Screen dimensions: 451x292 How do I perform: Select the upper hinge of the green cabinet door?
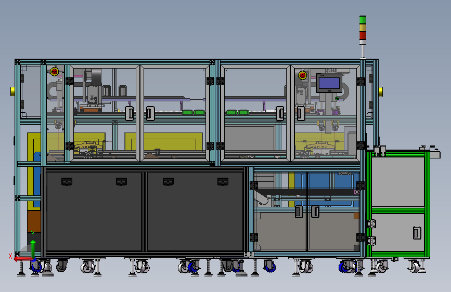371,223
